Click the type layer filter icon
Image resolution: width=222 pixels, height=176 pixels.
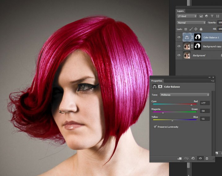[212, 16]
